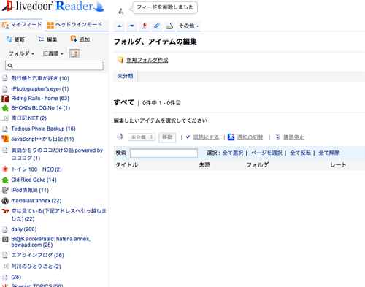
Task: Click the 通知の切替 link
Action: click(x=250, y=137)
